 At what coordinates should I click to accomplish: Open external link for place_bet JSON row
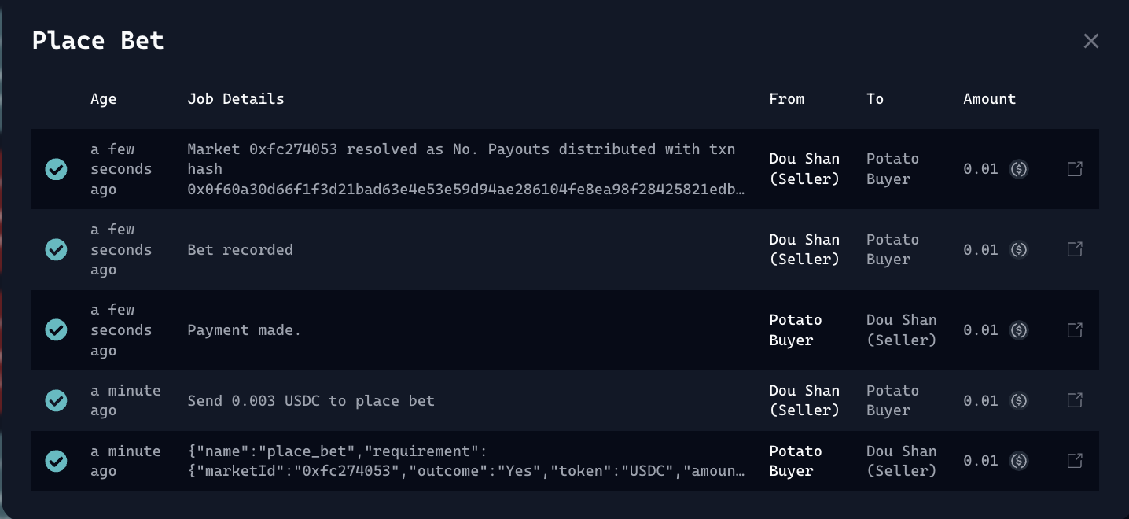click(x=1075, y=461)
